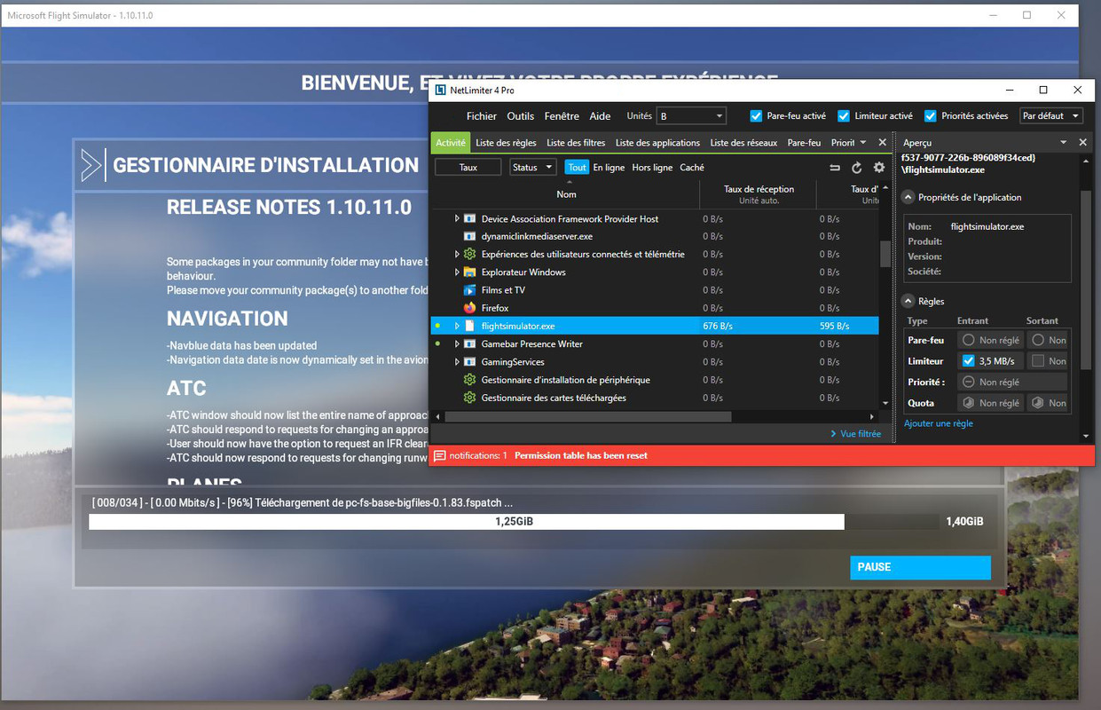
Task: Close the Aperçu panel with X
Action: coord(1082,142)
